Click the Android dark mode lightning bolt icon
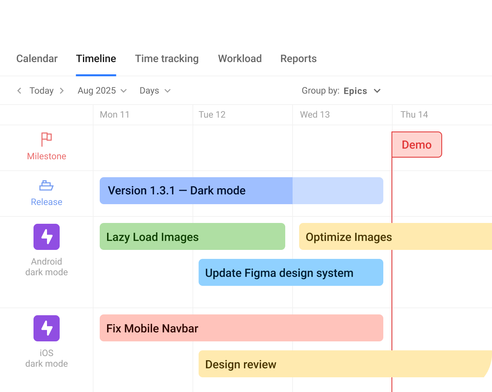The height and width of the screenshot is (392, 492). tap(46, 236)
